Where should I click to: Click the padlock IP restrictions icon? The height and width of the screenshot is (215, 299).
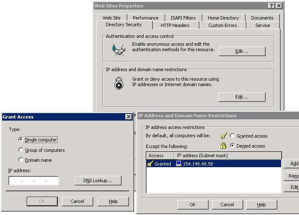click(x=119, y=83)
